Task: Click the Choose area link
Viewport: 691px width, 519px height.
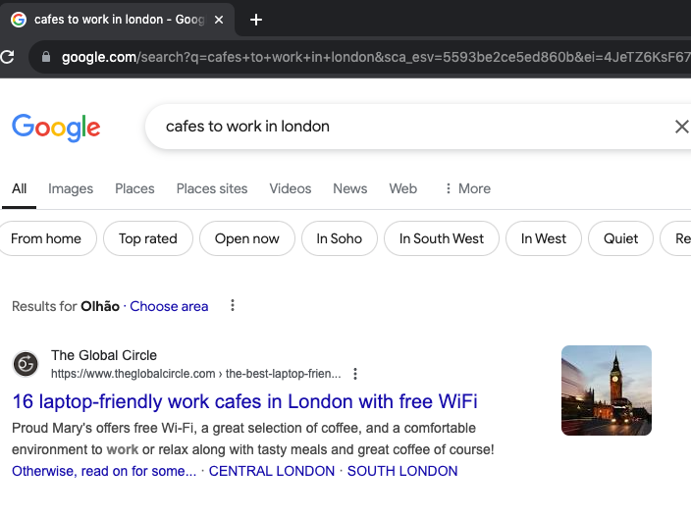Action: [x=169, y=306]
